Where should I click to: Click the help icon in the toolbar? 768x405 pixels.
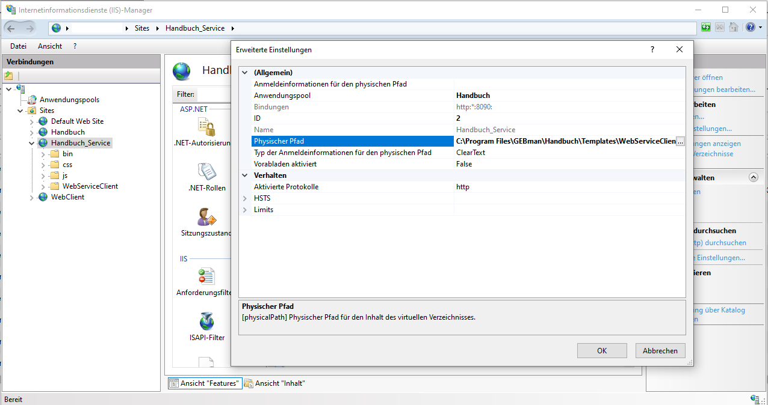click(750, 28)
